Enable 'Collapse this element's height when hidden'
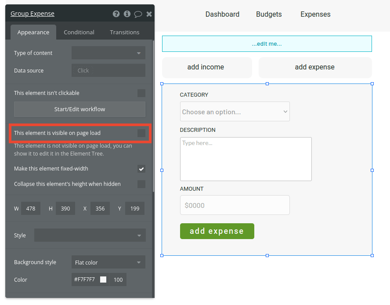The image size is (390, 305). (141, 184)
